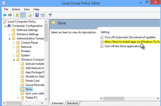The width and height of the screenshot is (161, 106).
Task: Click the settings list scroll right arrow
Action: (x=158, y=98)
